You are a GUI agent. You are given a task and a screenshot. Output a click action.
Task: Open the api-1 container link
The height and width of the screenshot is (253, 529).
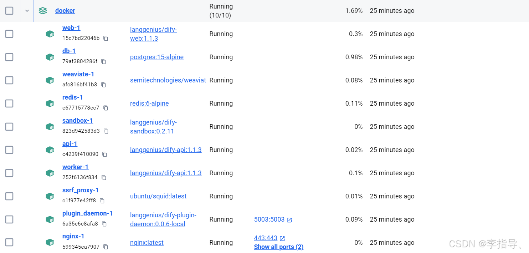point(70,144)
